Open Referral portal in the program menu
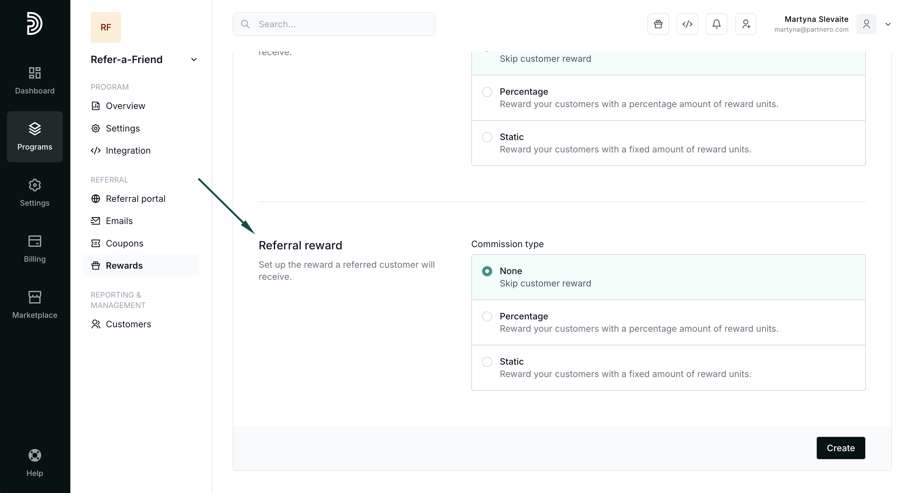 [x=135, y=199]
